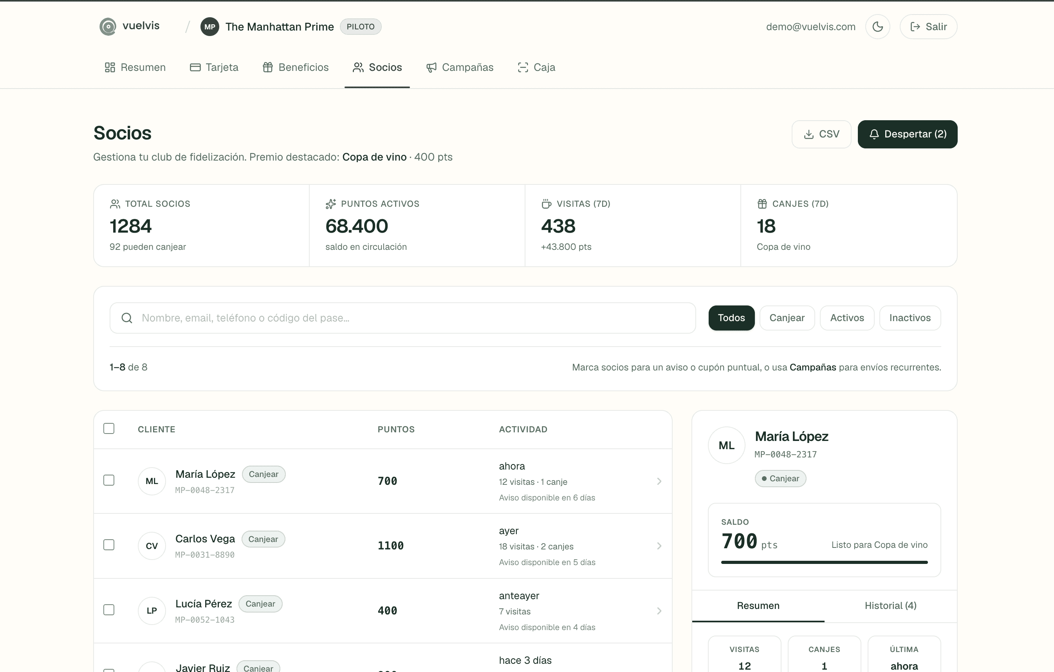Click the LP avatar in Lucía Pérez row
The width and height of the screenshot is (1054, 672).
[152, 611]
